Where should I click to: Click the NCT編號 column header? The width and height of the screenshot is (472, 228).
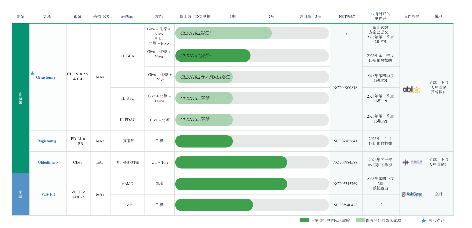(346, 16)
